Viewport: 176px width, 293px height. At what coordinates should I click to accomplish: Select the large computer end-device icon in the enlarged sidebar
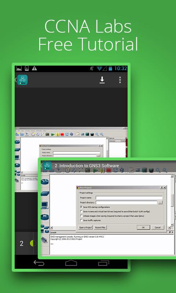coord(44,205)
